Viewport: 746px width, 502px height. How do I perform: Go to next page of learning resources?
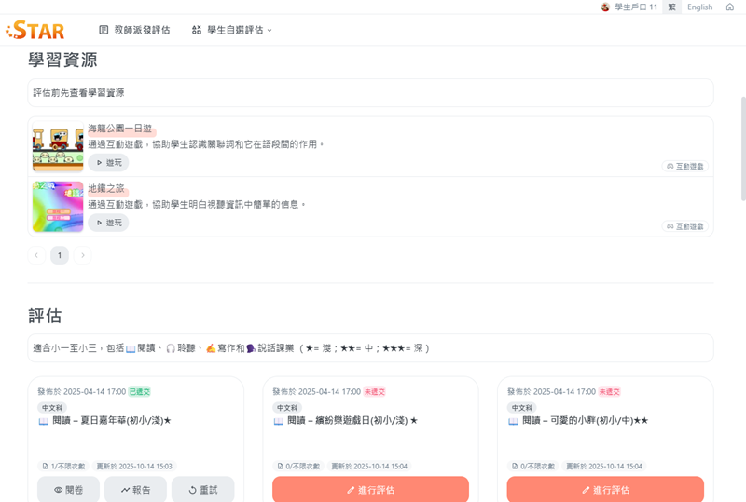point(83,255)
